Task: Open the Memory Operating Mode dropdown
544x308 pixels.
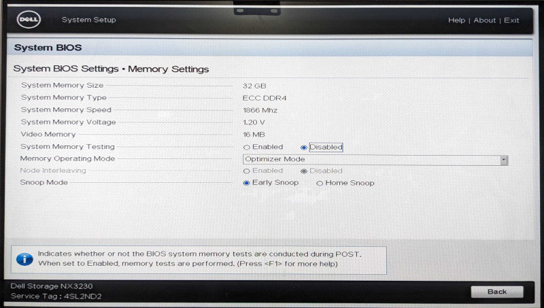Action: pos(375,160)
